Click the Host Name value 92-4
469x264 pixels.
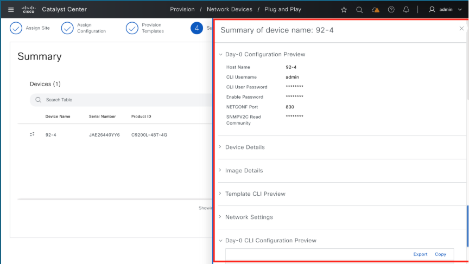point(291,67)
